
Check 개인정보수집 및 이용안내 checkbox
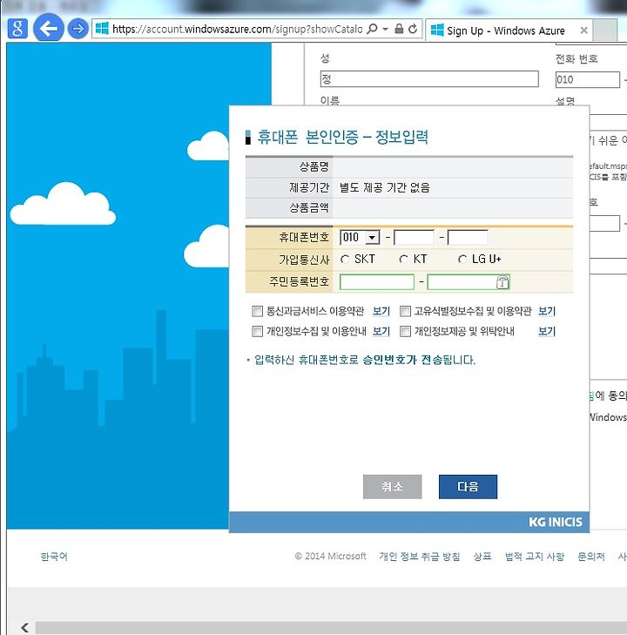(x=258, y=331)
